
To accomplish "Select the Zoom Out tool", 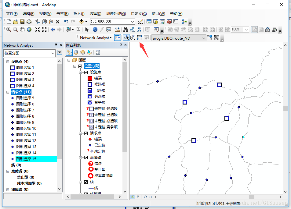I will (15, 30).
